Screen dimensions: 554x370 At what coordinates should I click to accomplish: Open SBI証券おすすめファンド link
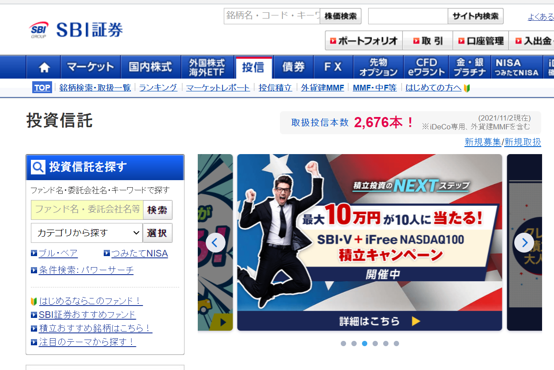pyautogui.click(x=87, y=315)
